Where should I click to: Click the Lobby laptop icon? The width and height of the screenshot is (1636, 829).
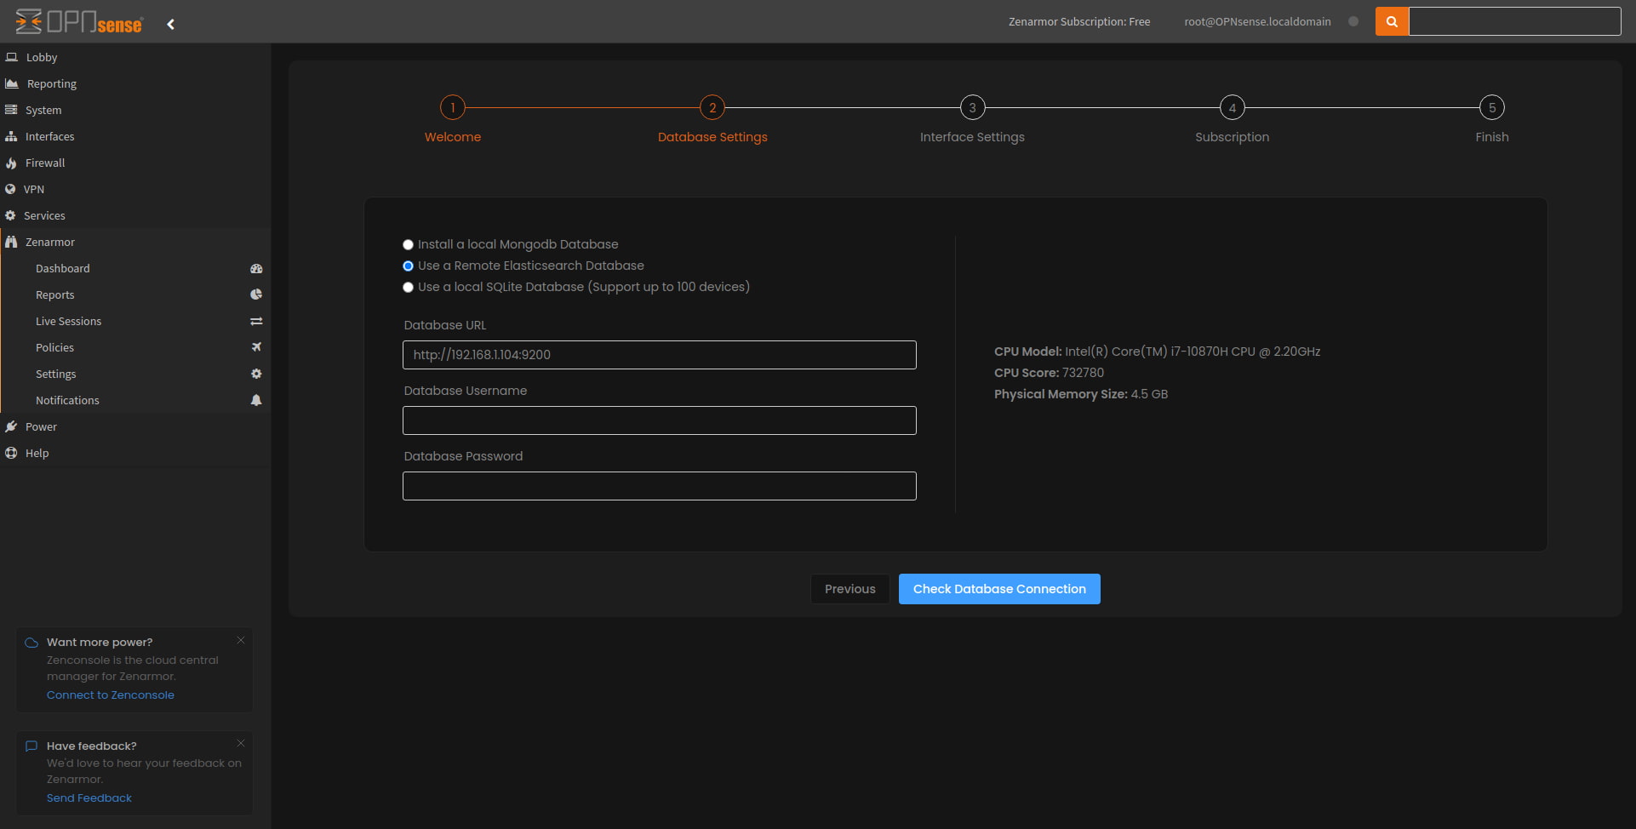coord(12,57)
